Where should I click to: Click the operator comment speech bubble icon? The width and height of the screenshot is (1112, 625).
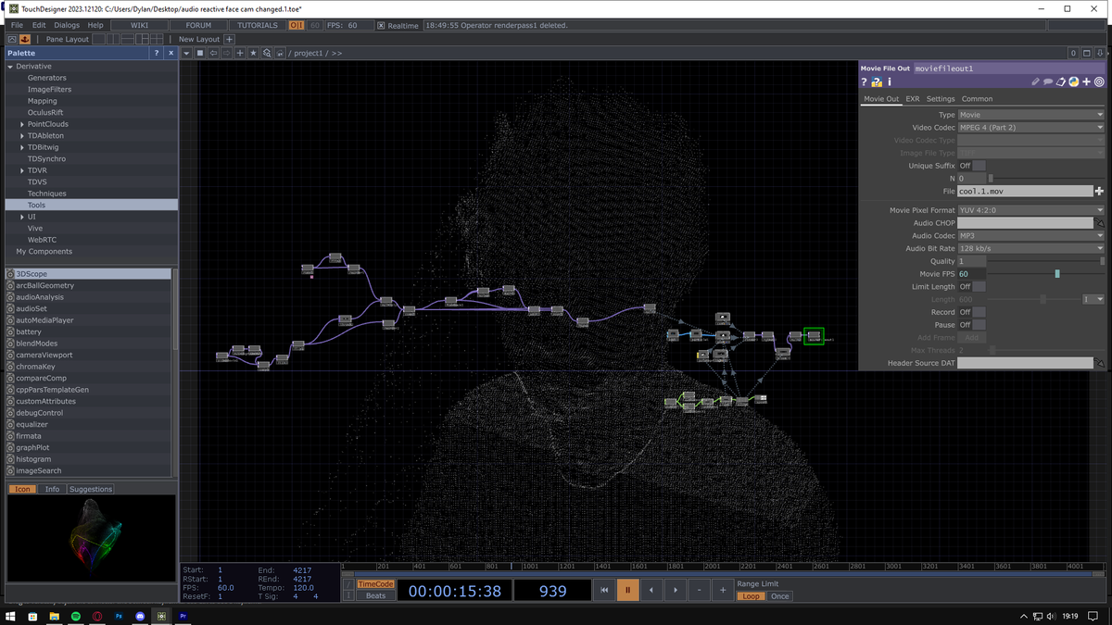pyautogui.click(x=1048, y=82)
